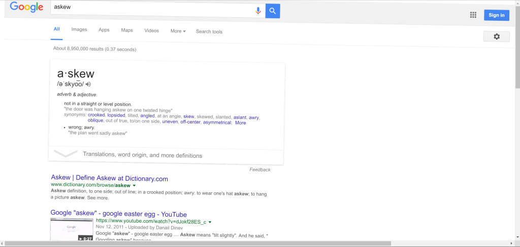This screenshot has width=520, height=247.
Task: Click the Google logo
Action: [26, 7]
